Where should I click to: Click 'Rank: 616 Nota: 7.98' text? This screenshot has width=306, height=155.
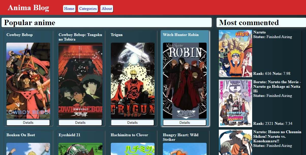click(272, 74)
